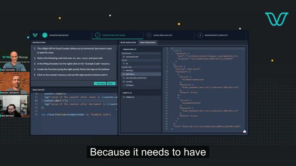Click the Next button
This screenshot has height=166, width=296.
click(111, 83)
